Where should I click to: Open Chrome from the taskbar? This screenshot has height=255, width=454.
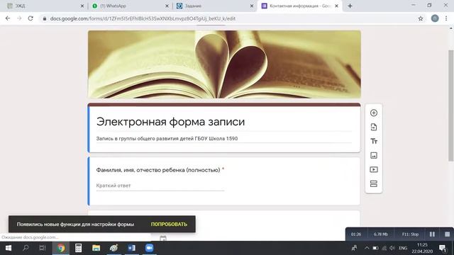(61, 248)
